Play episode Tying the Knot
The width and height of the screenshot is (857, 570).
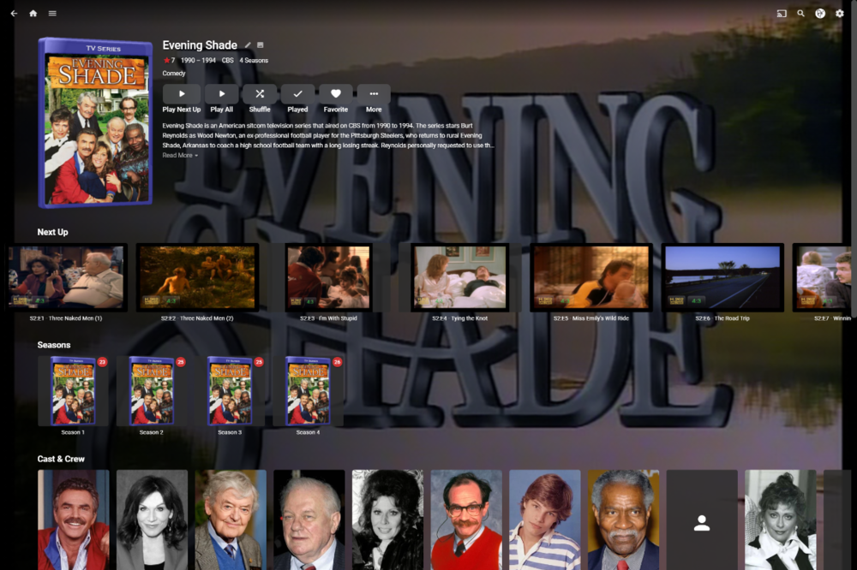459,277
